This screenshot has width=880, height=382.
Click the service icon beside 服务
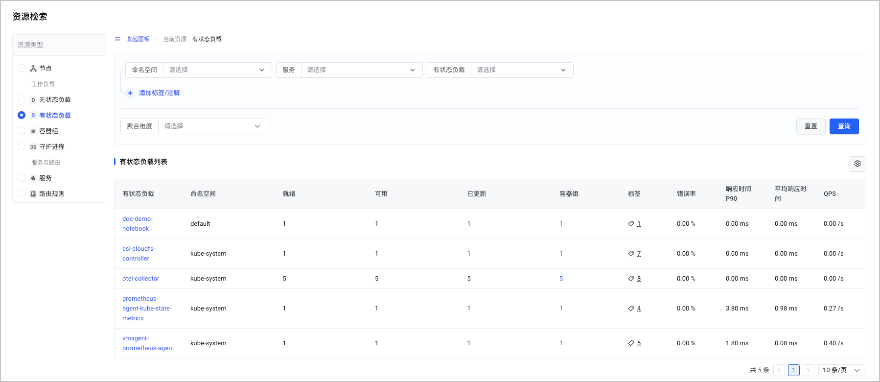tap(33, 178)
